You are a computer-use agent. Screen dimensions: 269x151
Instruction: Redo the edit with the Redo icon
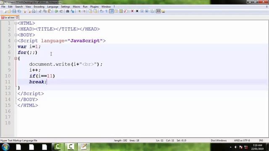tap(61, 11)
